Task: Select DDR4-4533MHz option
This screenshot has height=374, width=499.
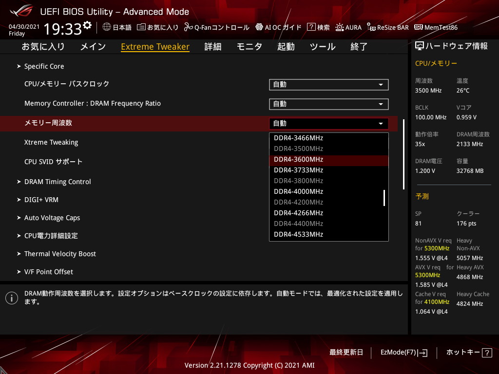Action: (329, 234)
